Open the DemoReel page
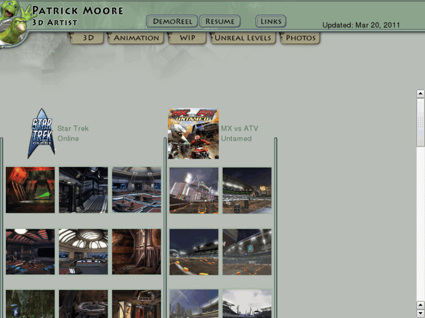Viewport: 425px width, 318px height. click(172, 22)
